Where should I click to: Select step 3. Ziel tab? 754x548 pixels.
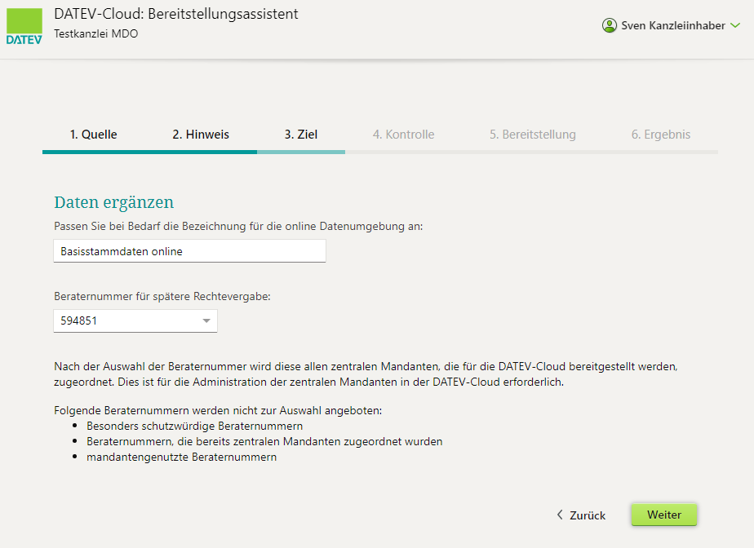click(x=301, y=135)
